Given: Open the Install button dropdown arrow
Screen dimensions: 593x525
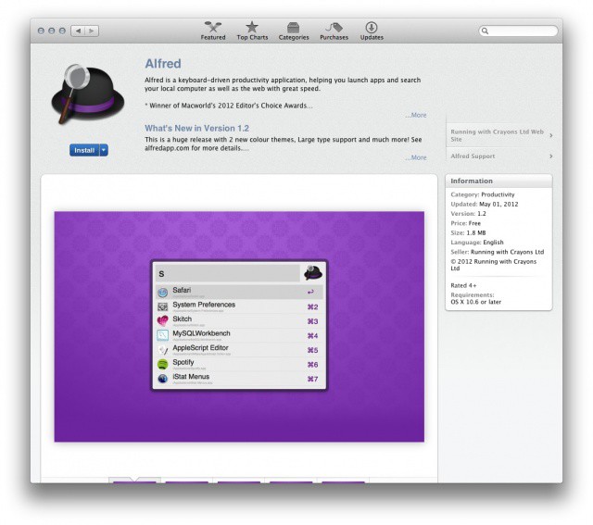Looking at the screenshot, I should [104, 150].
